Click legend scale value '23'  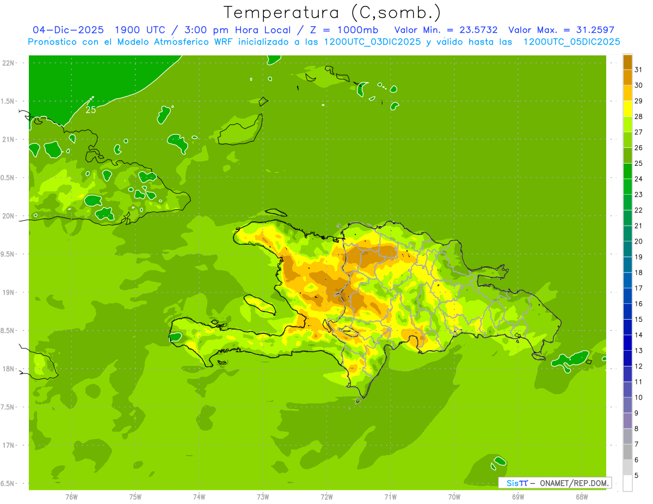[638, 195]
